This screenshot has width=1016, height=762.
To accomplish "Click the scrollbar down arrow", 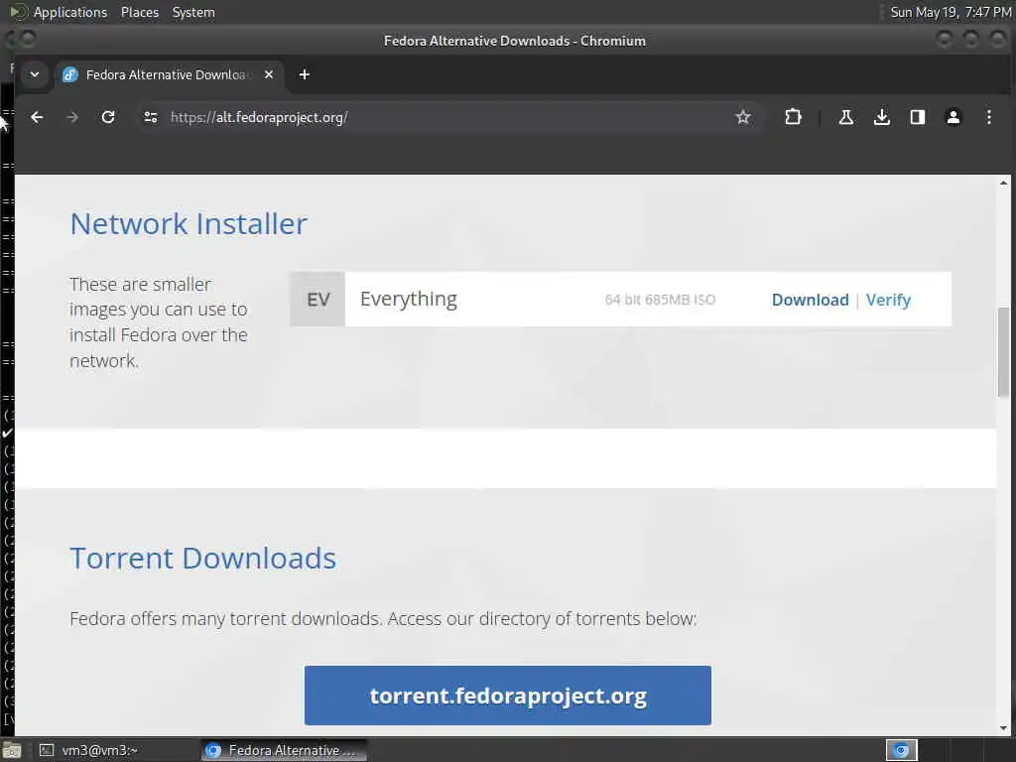I will point(1003,728).
